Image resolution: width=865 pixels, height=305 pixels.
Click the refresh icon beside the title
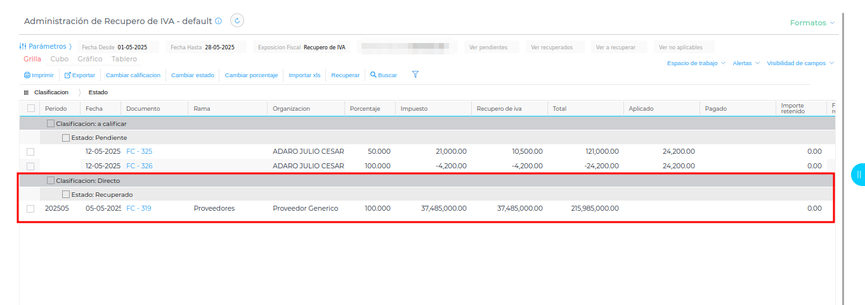pos(237,21)
